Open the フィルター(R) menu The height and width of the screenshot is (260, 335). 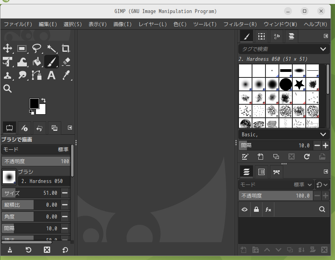pos(240,24)
